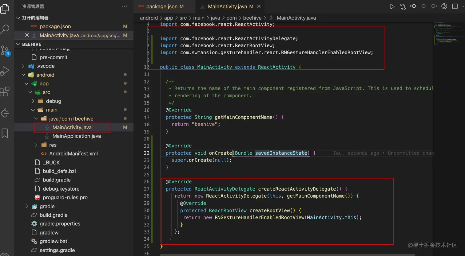Viewport: 465px width, 256px height.
Task: Open gradle.properties file
Action: 60,224
